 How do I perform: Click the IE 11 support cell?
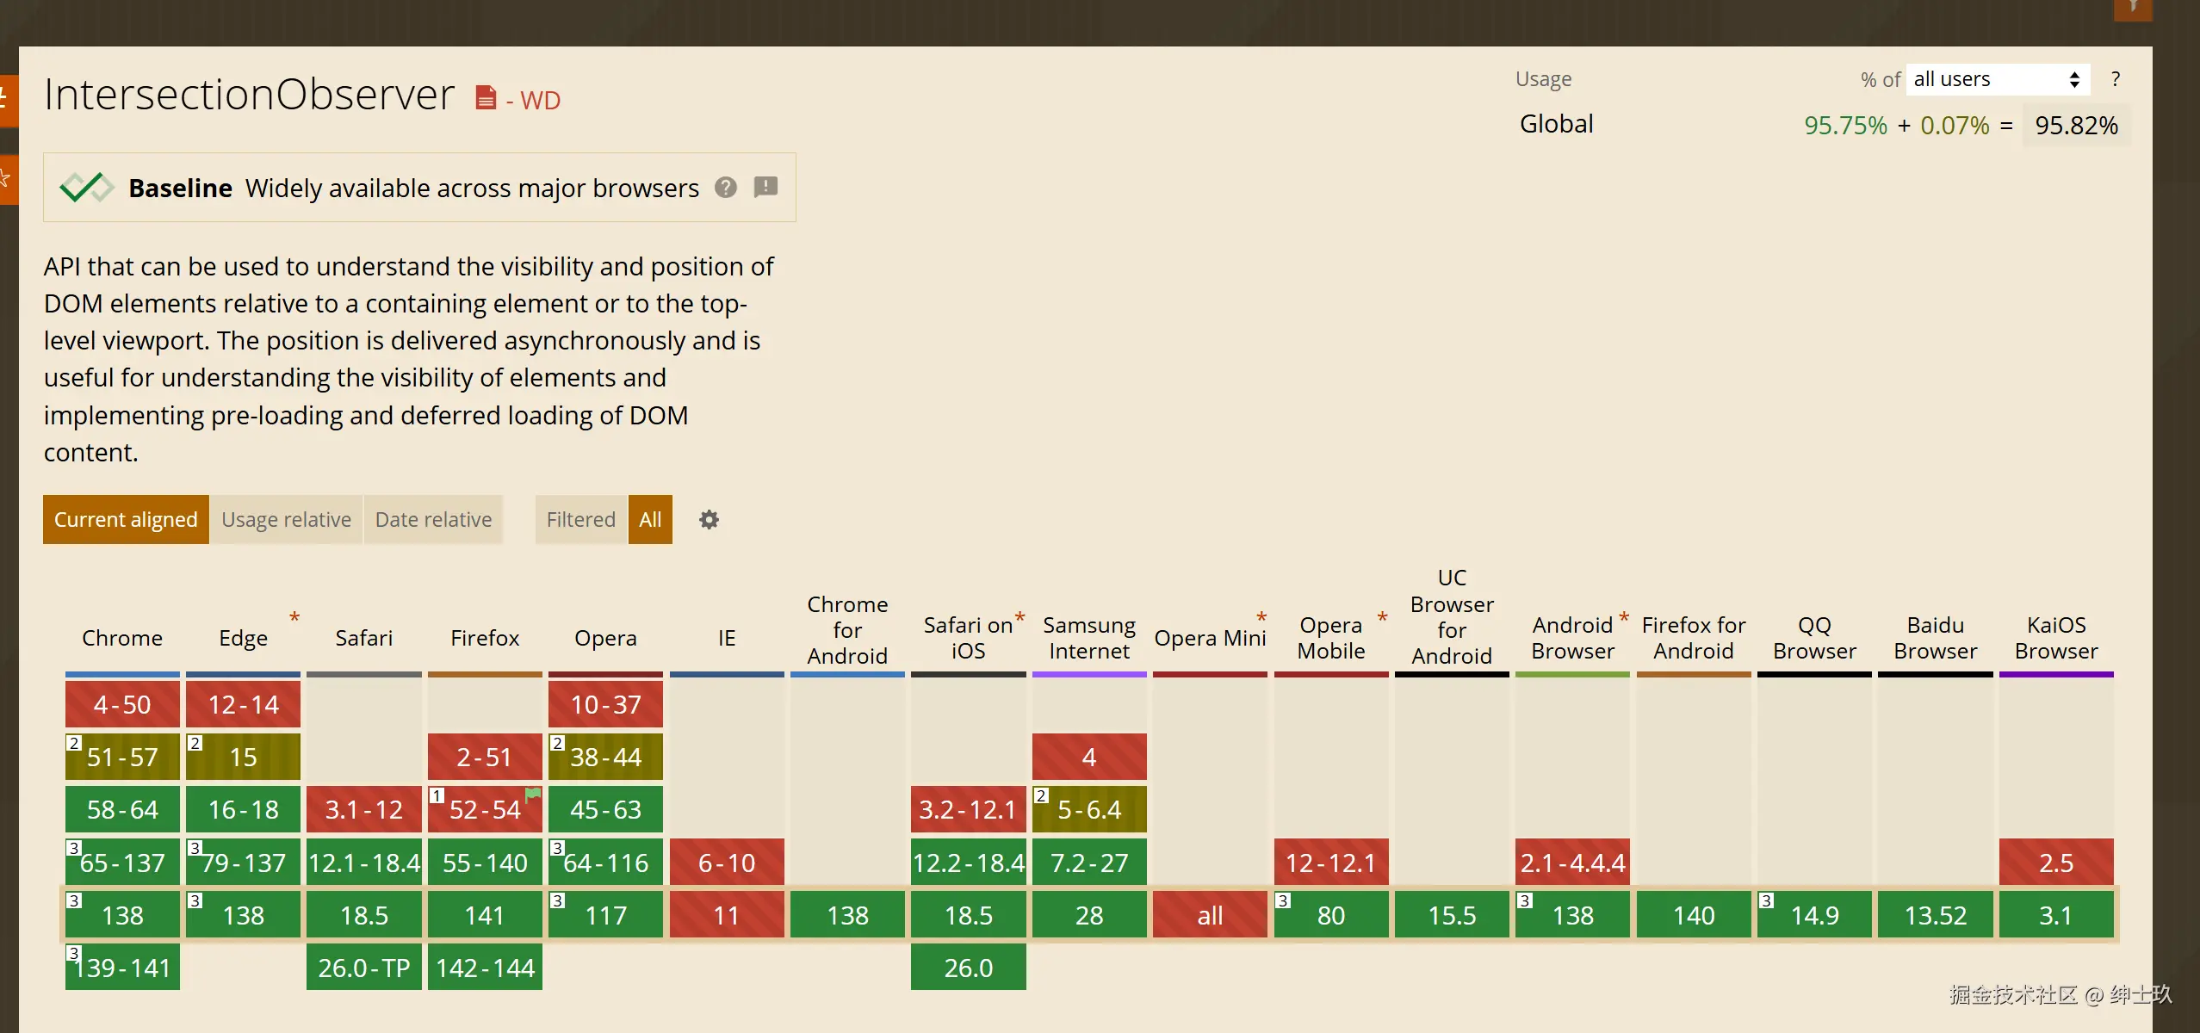[727, 915]
